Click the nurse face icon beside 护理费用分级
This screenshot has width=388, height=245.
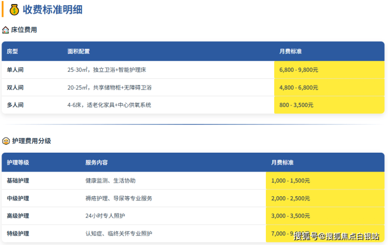point(6,141)
